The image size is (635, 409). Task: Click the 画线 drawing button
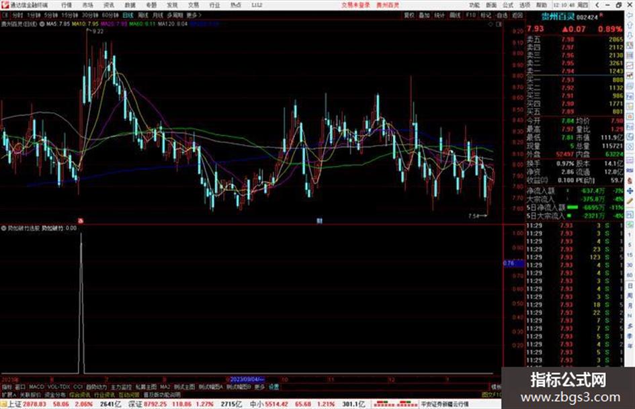click(x=455, y=15)
